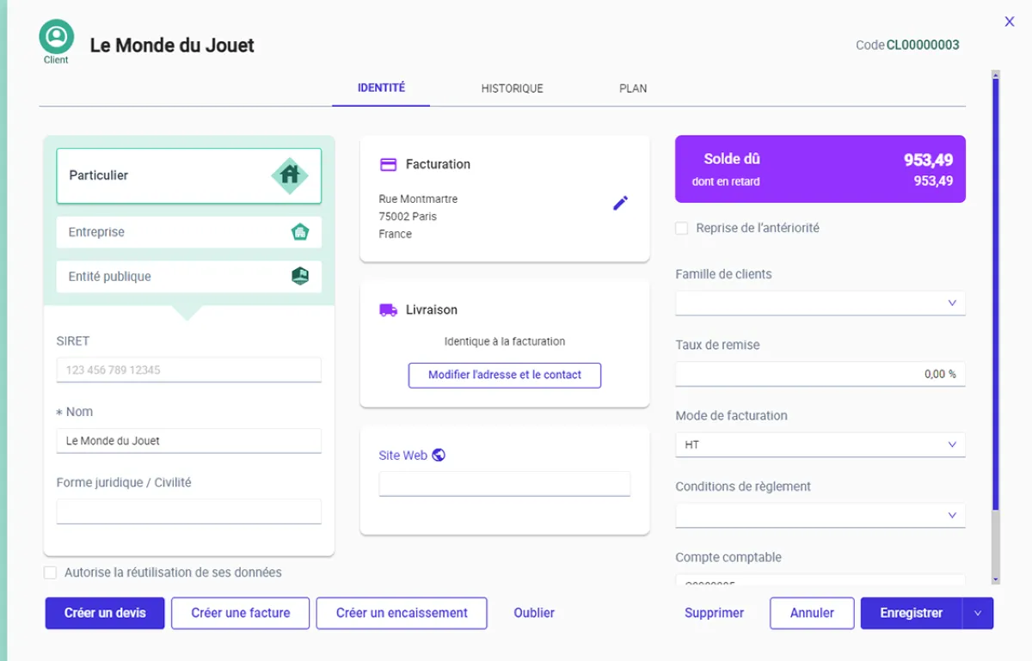The image size is (1032, 661).
Task: Choose the Entreprise building icon
Action: [x=299, y=232]
